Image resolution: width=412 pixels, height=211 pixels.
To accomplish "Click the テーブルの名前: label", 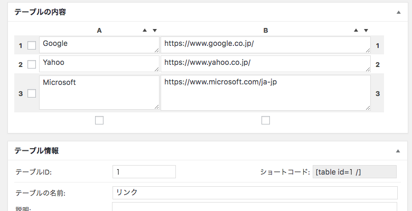I will tap(41, 193).
